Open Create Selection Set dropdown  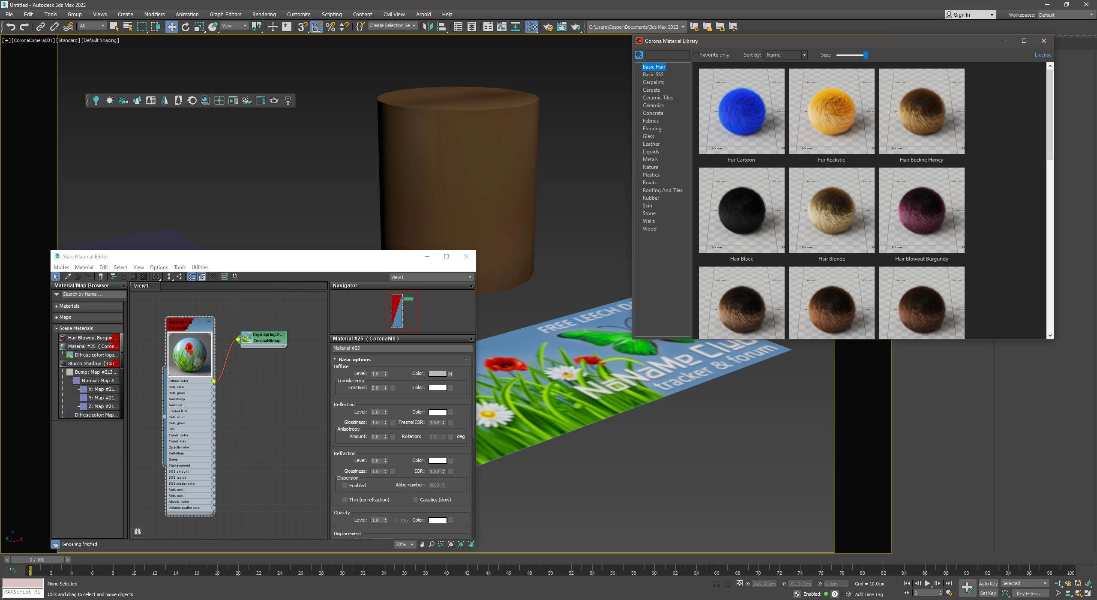(x=393, y=26)
